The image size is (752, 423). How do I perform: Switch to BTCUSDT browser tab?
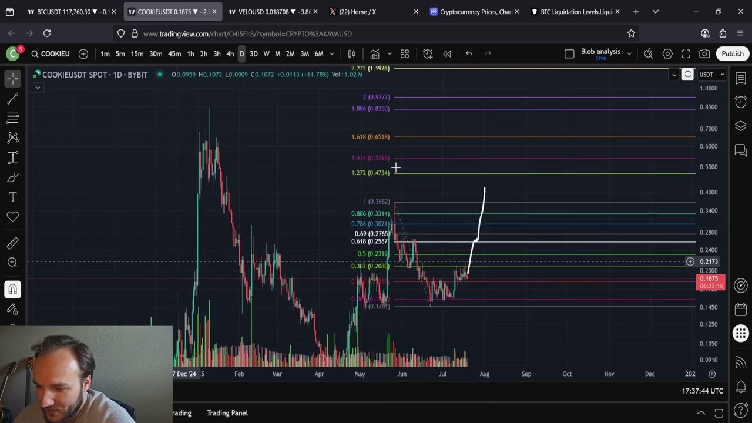(x=72, y=12)
